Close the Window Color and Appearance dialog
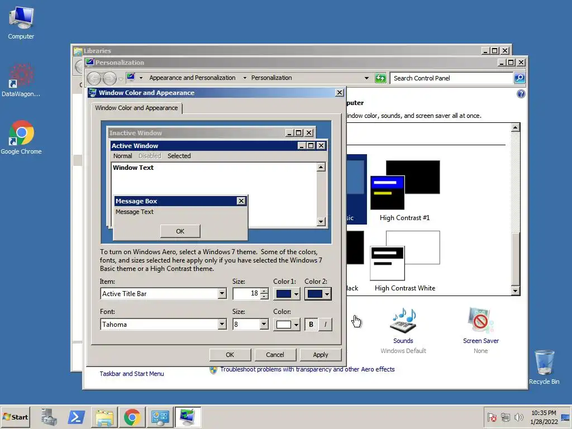572x429 pixels. click(339, 93)
